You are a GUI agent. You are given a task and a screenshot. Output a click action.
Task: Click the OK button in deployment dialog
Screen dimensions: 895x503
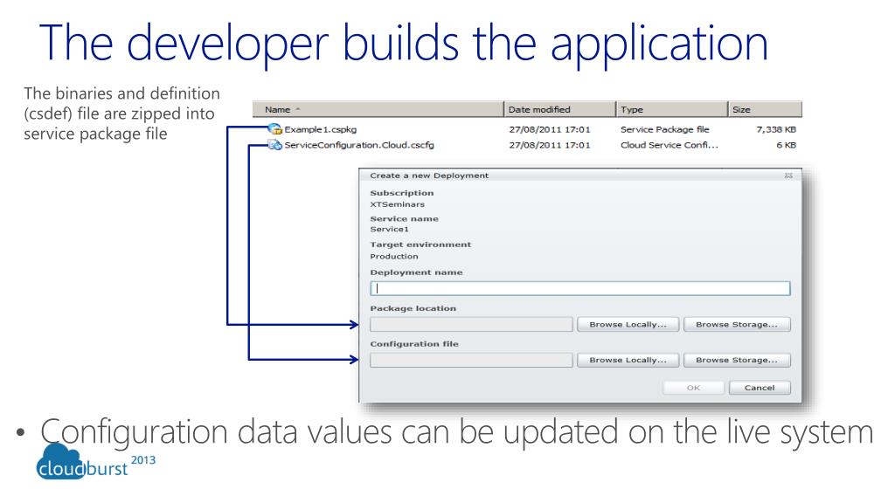(693, 388)
